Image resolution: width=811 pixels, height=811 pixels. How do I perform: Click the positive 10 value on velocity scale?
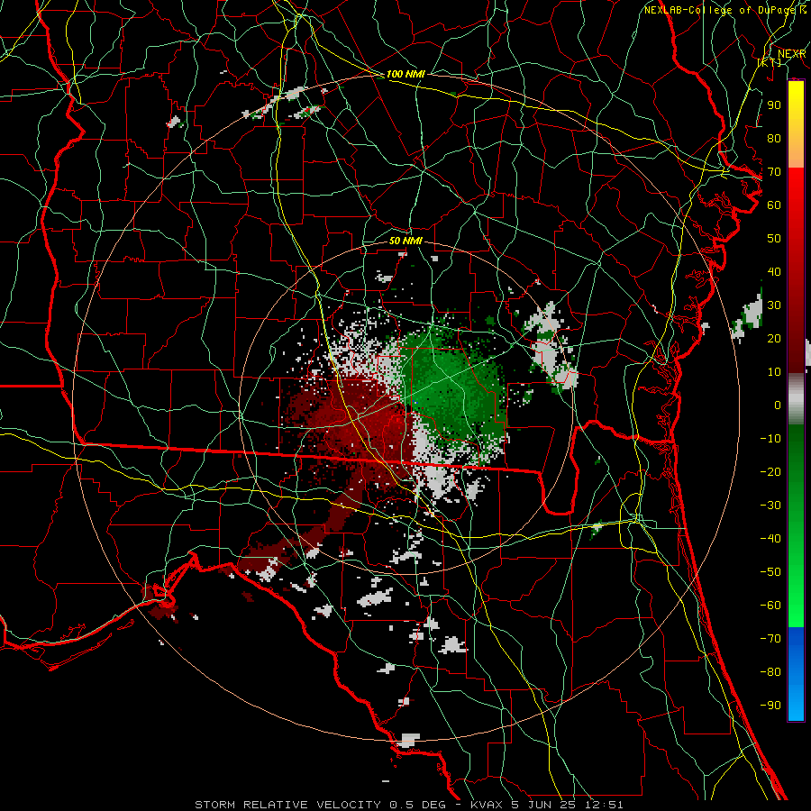(774, 372)
